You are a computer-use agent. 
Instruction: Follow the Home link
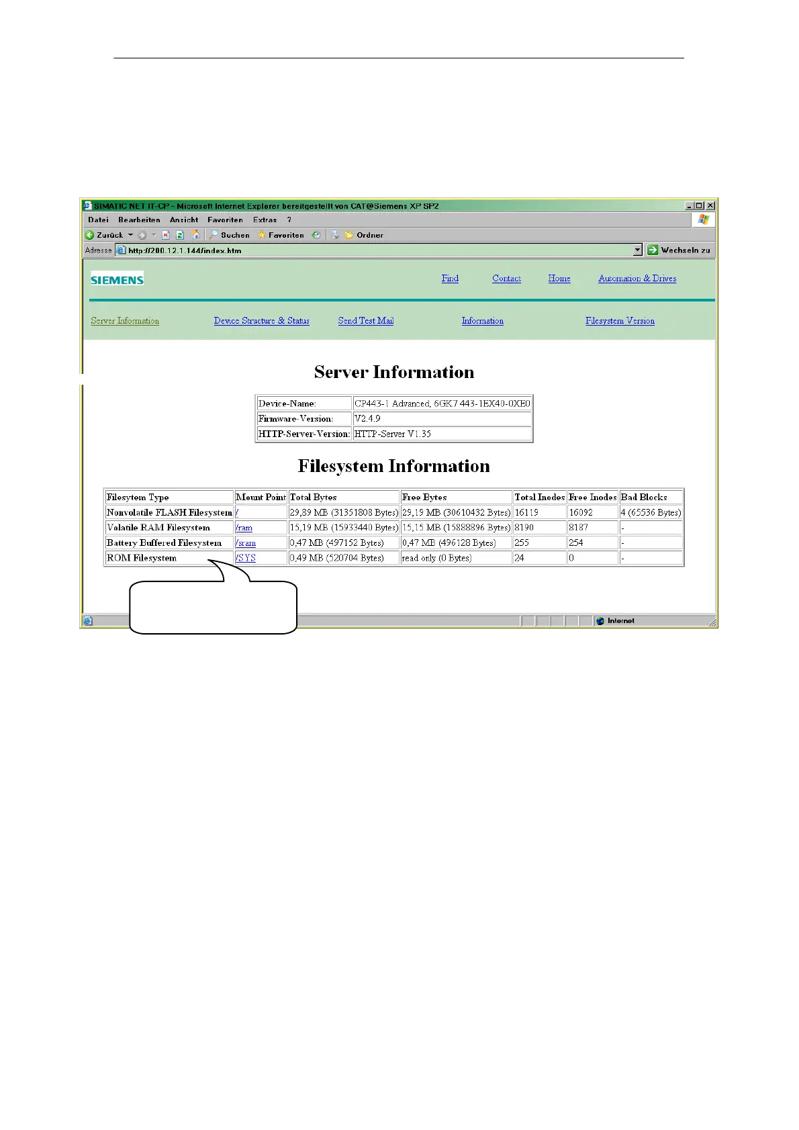click(559, 279)
